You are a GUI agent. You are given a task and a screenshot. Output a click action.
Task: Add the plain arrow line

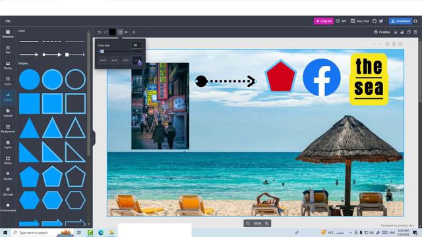(29, 55)
